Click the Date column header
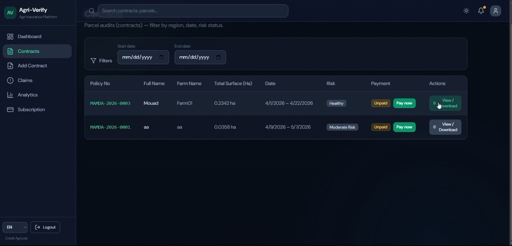The width and height of the screenshot is (512, 246). point(271,84)
